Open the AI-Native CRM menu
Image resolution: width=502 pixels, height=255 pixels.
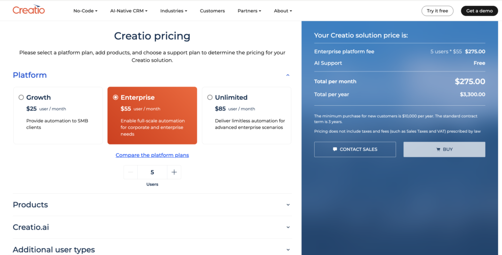click(x=128, y=11)
